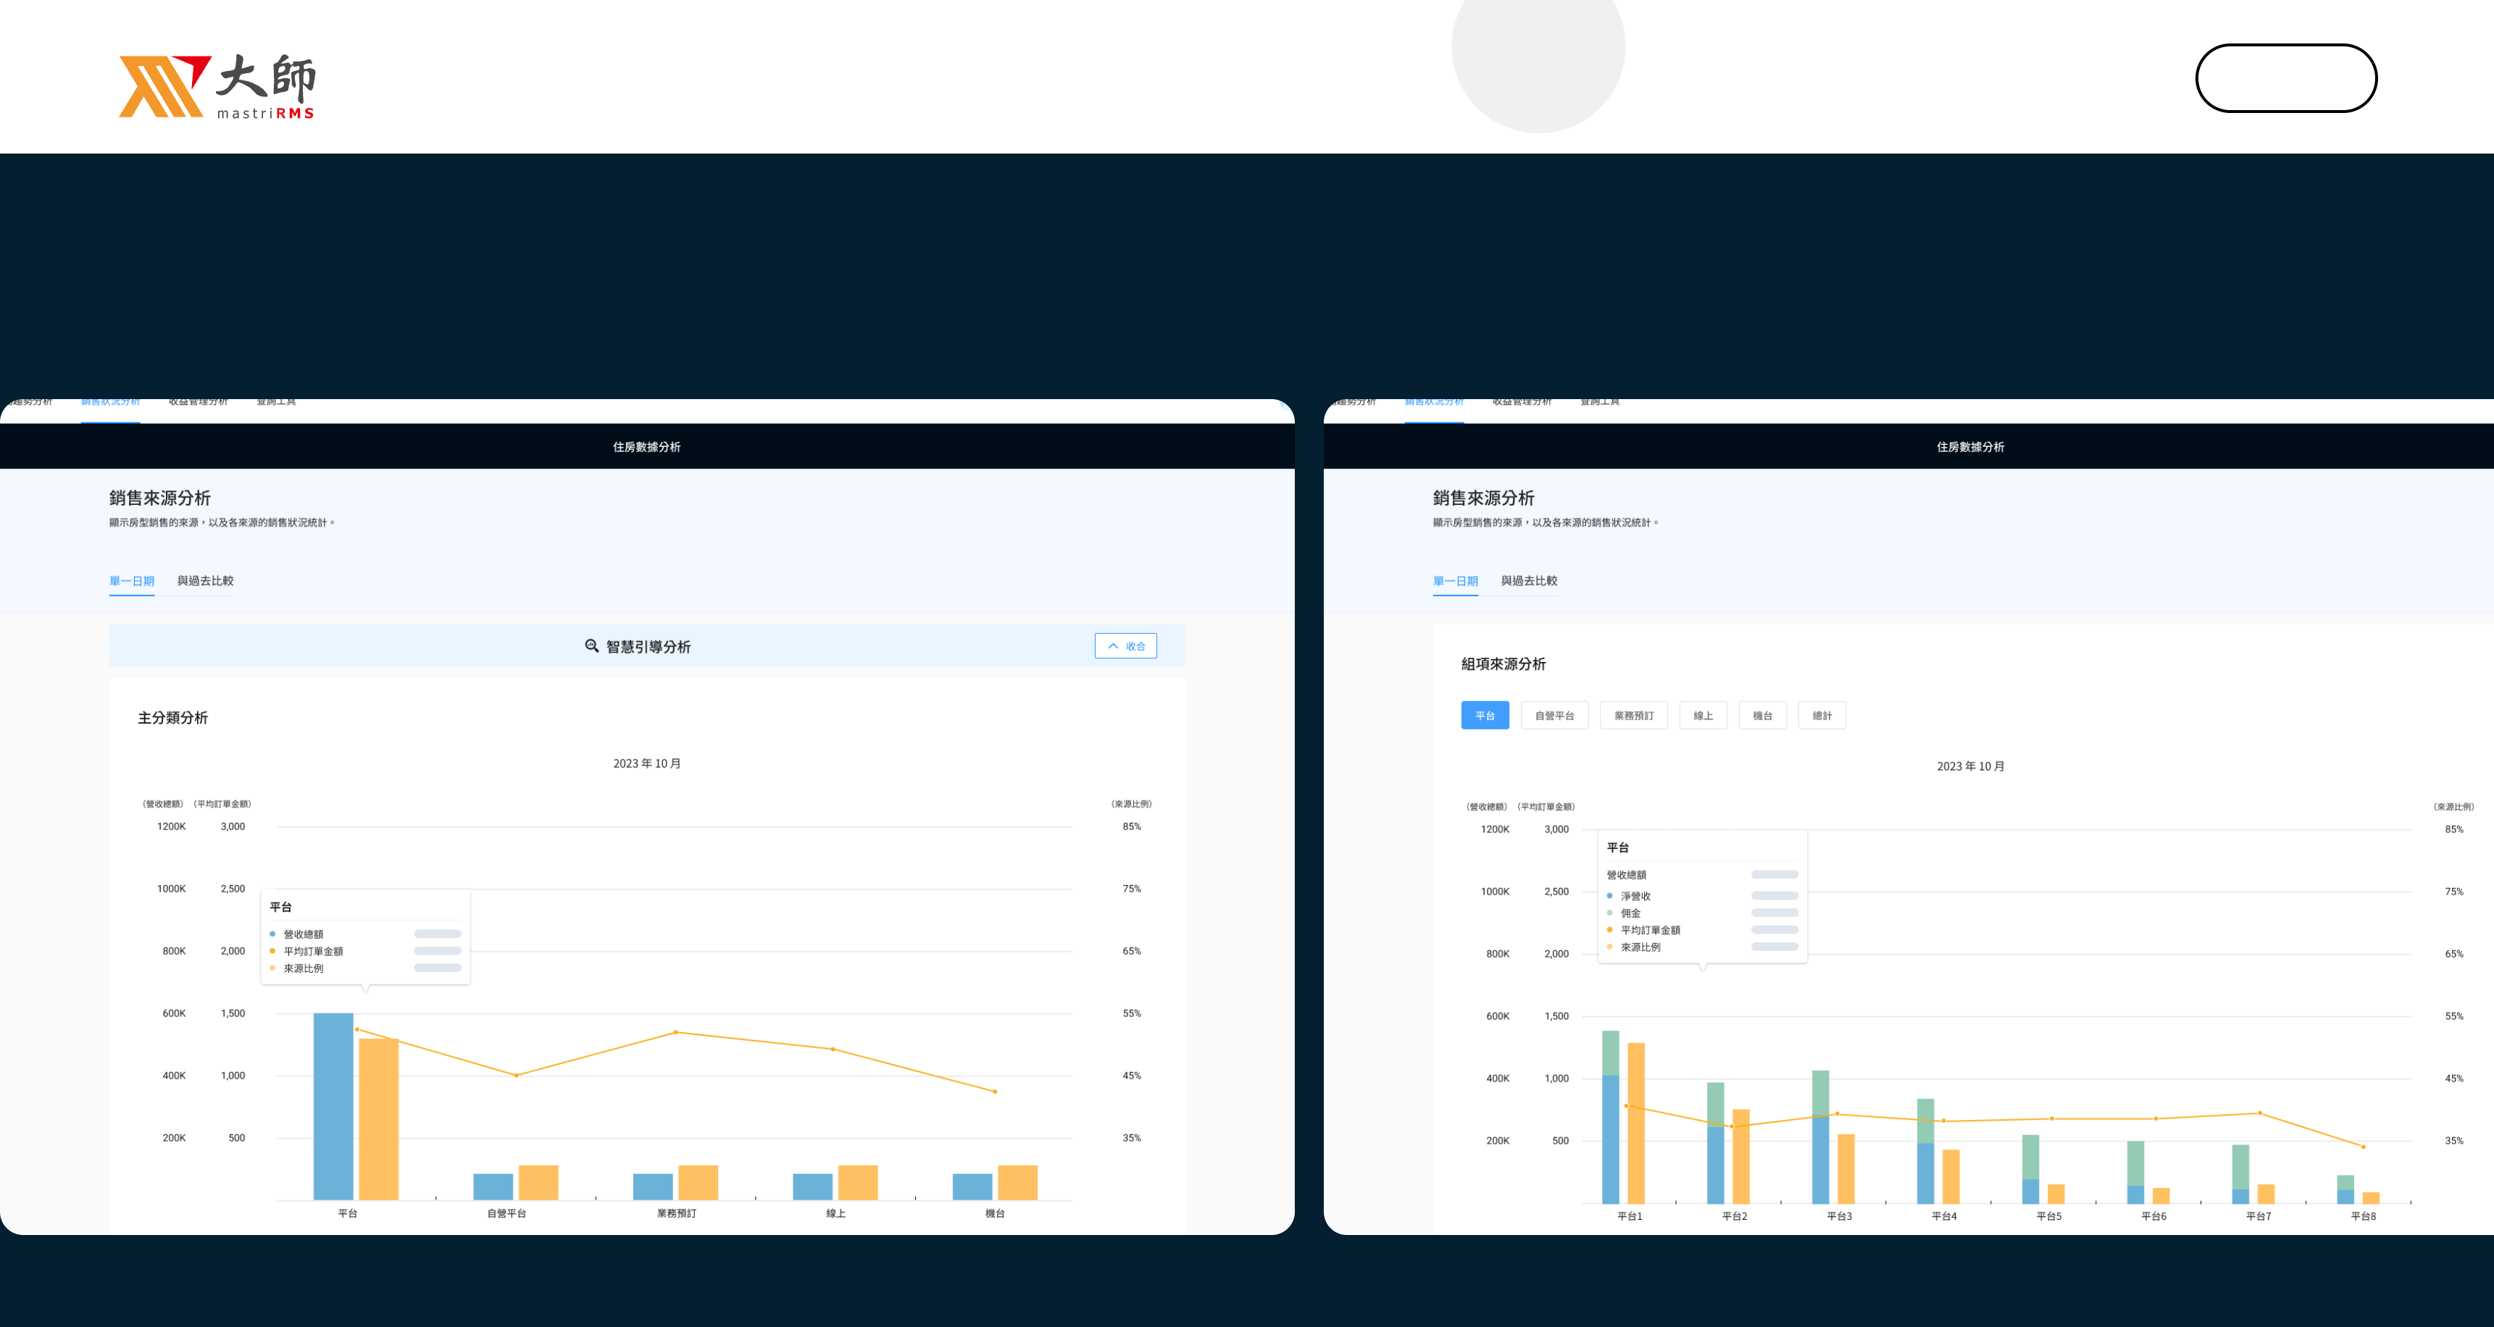Click the empty outlined pill button in header

(x=2286, y=78)
